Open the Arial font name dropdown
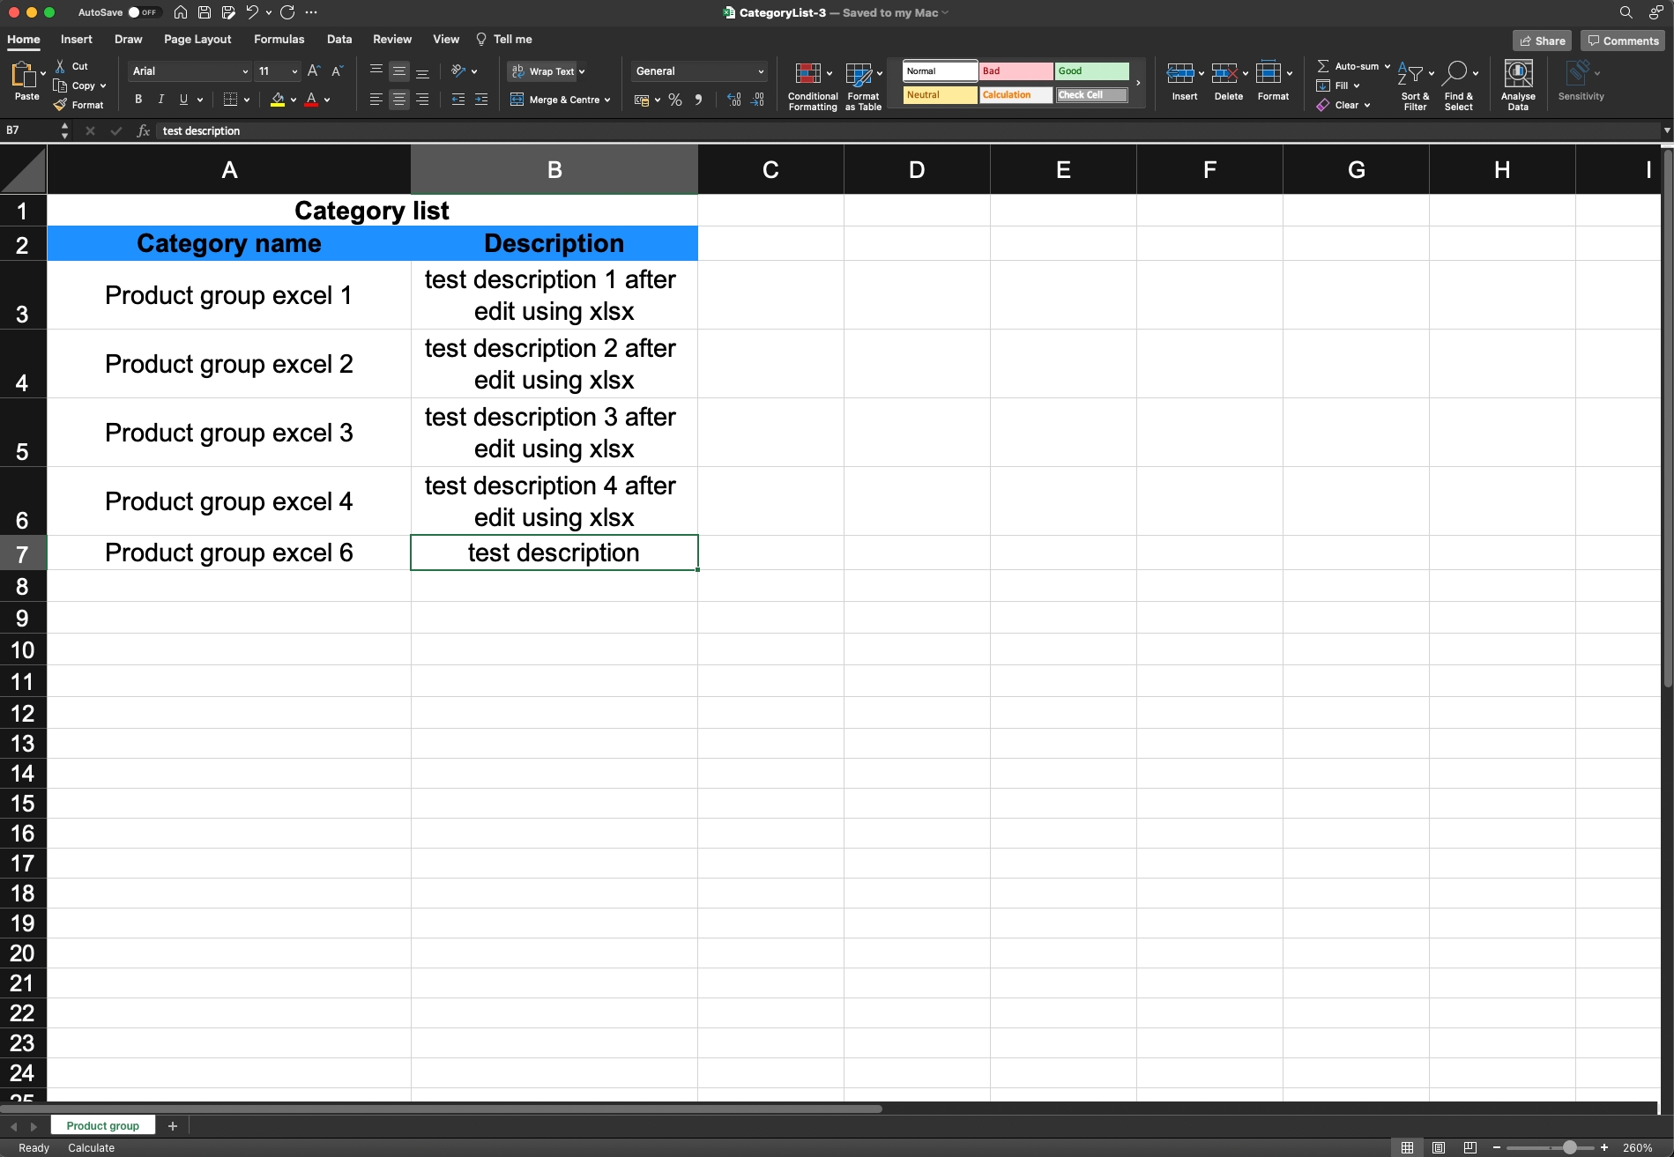The image size is (1674, 1157). [x=245, y=71]
